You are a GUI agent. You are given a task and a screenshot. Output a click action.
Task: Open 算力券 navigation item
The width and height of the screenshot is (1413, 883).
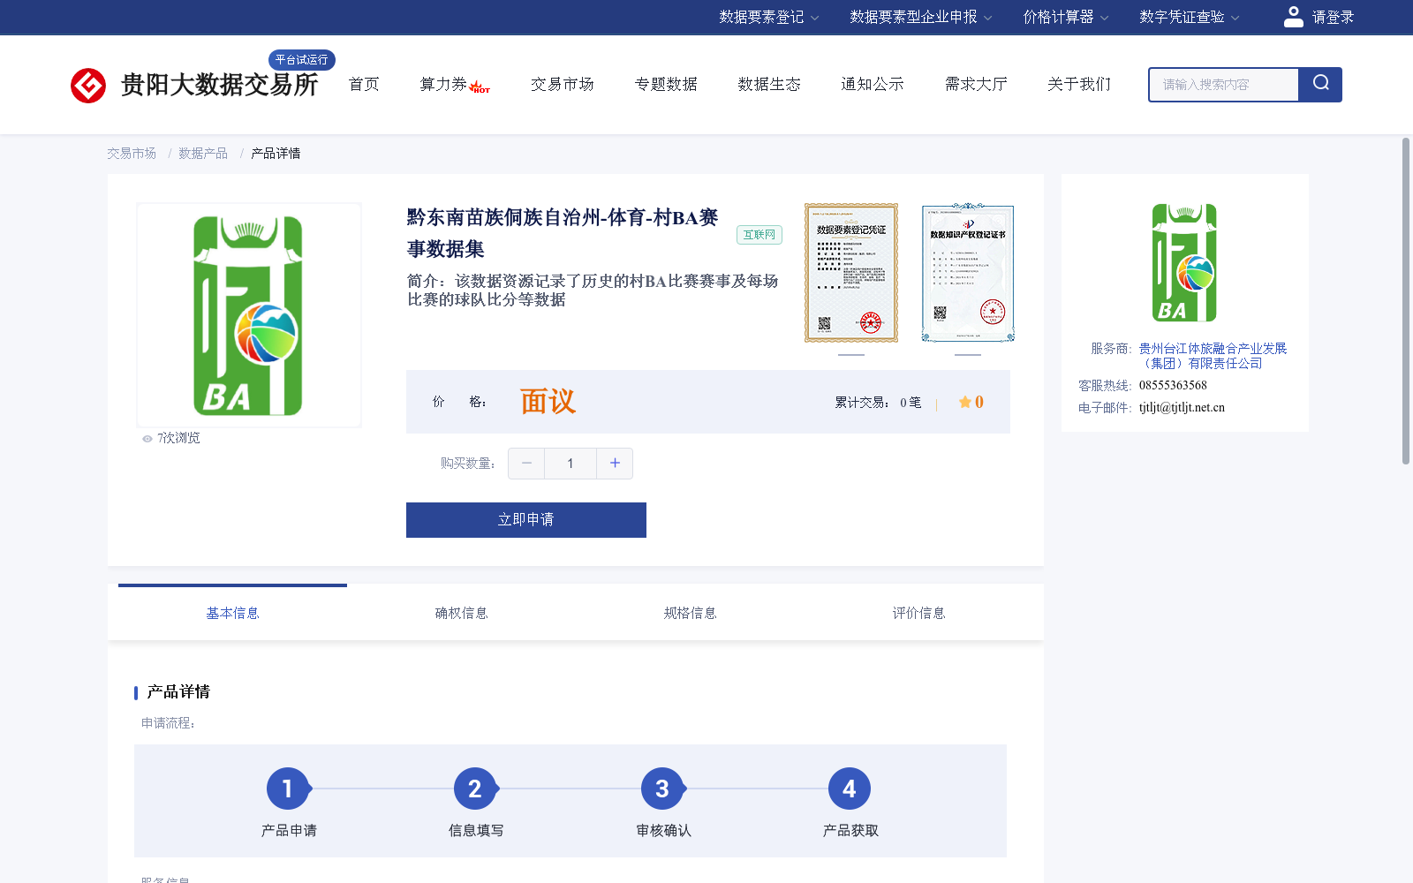pyautogui.click(x=443, y=84)
